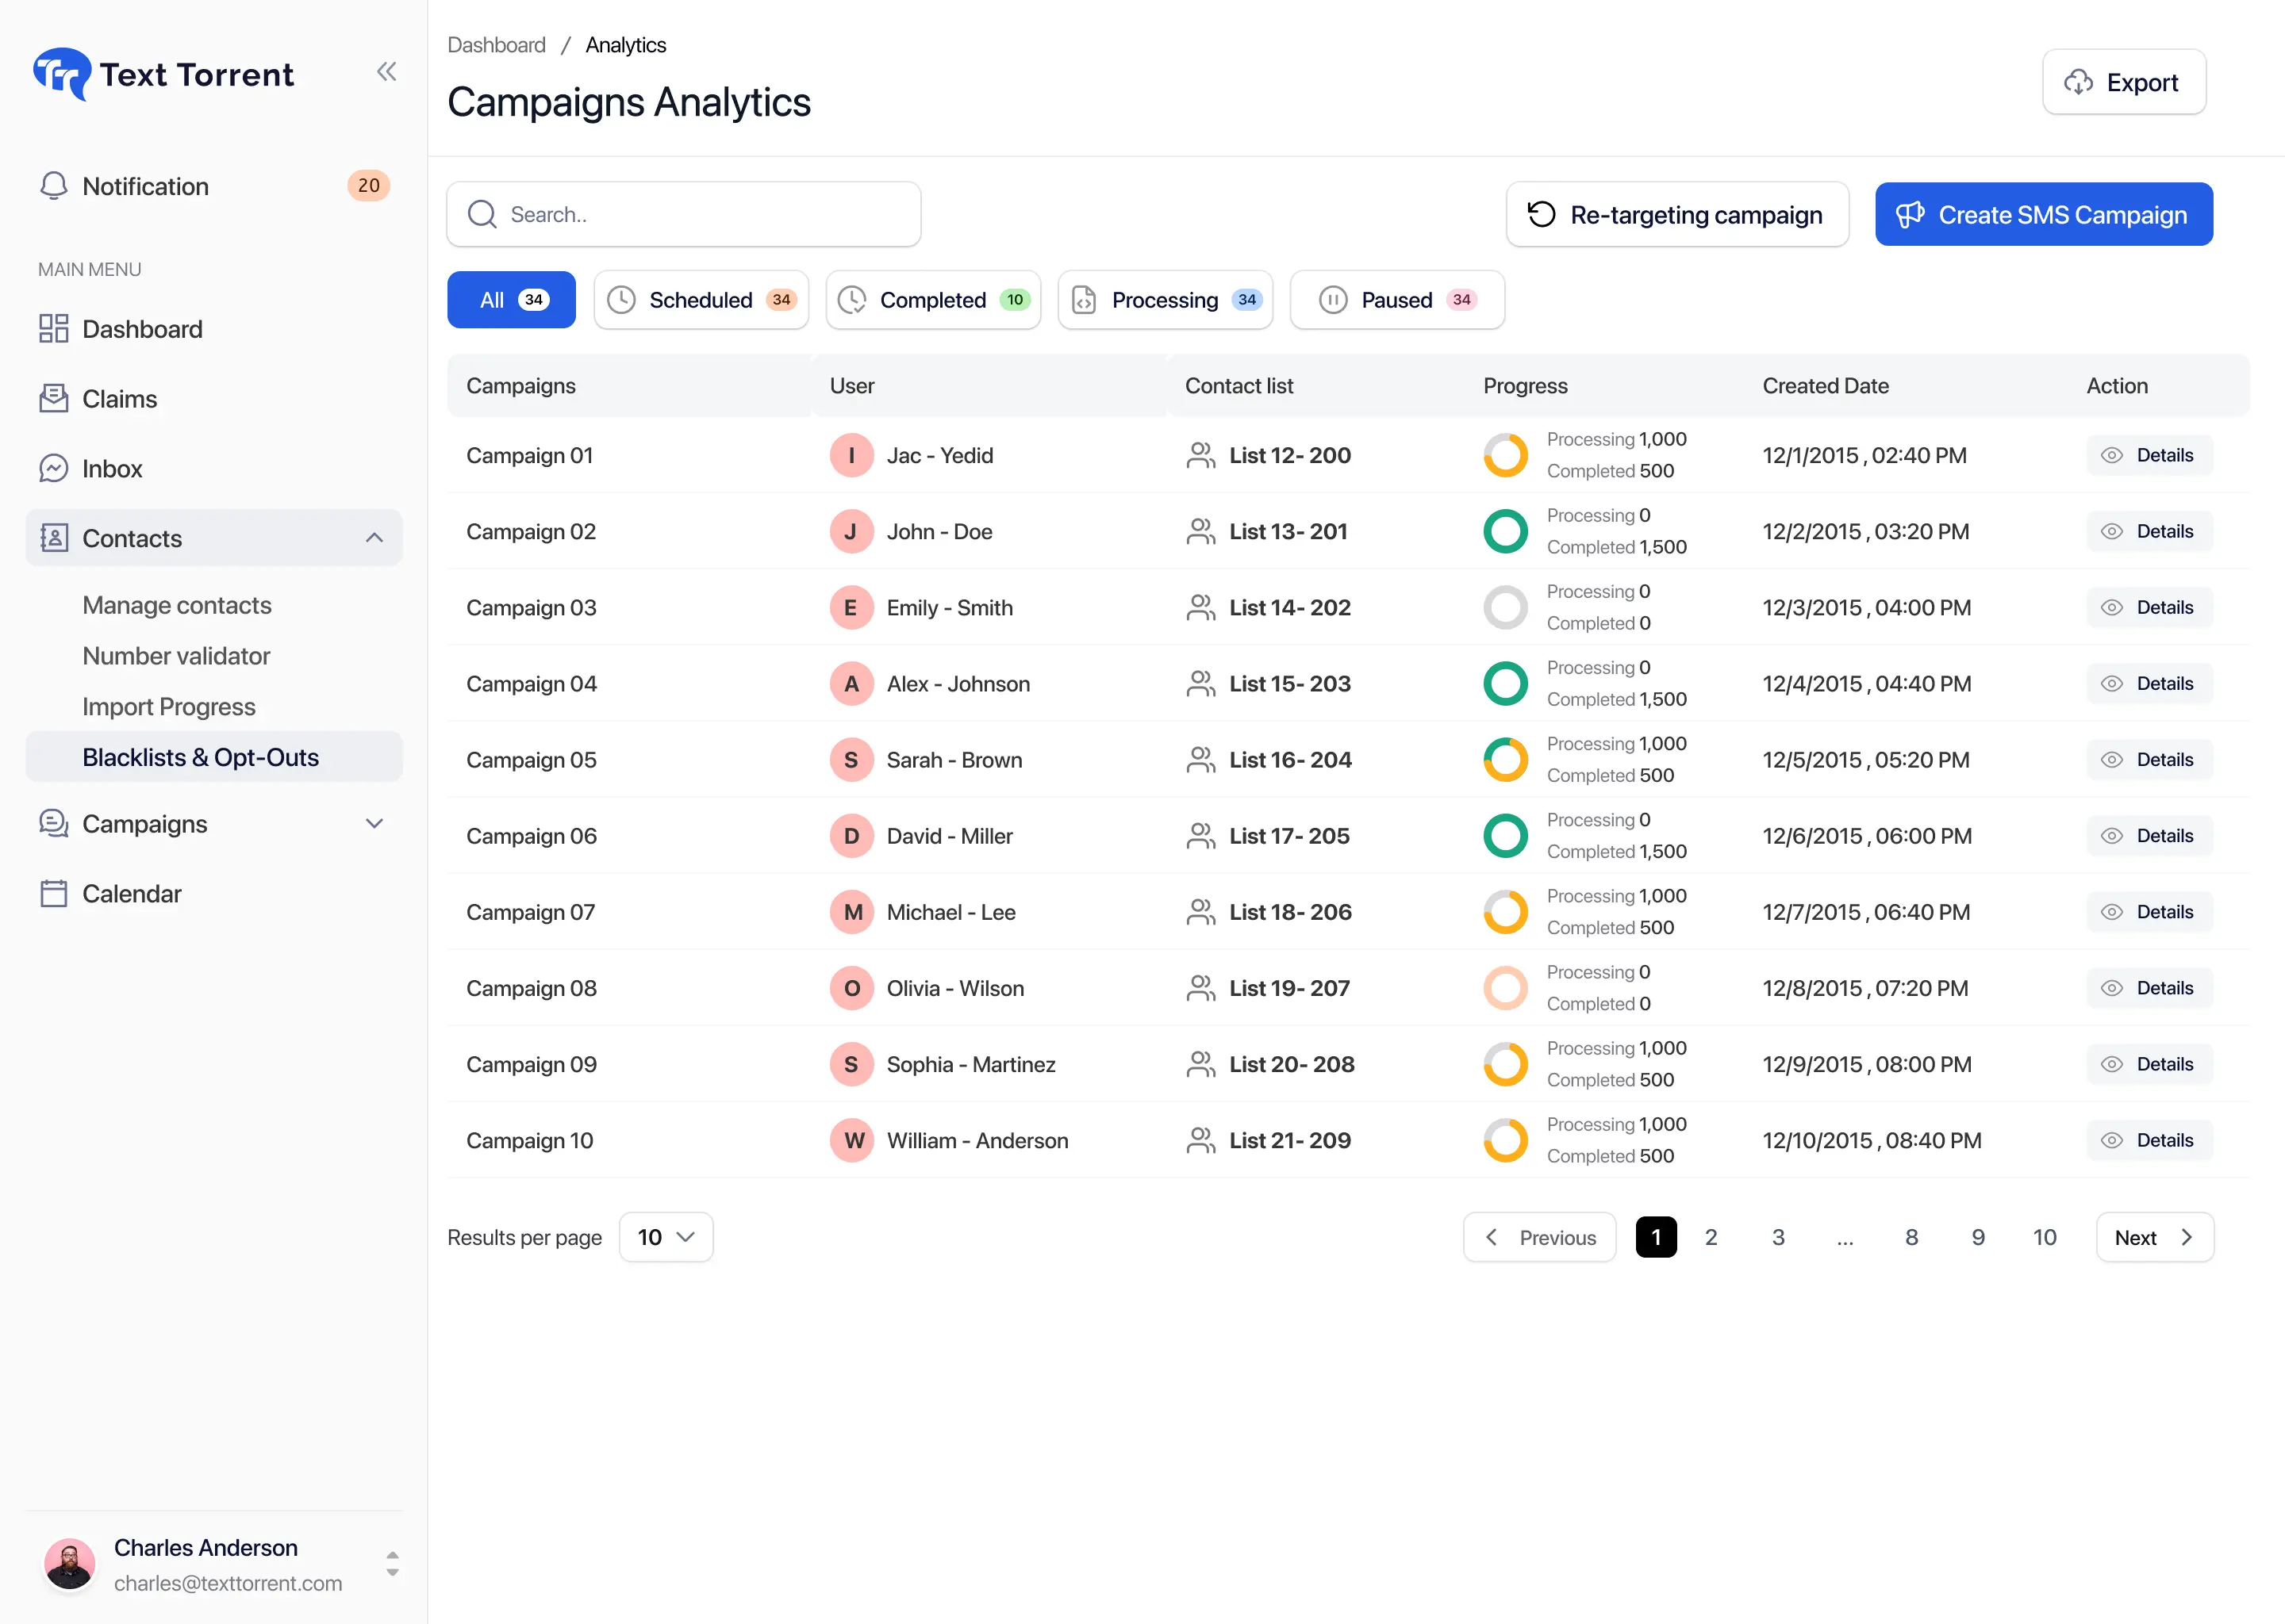
Task: Click the Dashboard breadcrumb link
Action: tap(496, 45)
